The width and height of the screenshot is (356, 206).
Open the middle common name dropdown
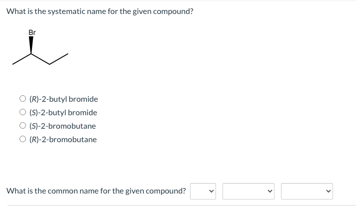pyautogui.click(x=248, y=192)
